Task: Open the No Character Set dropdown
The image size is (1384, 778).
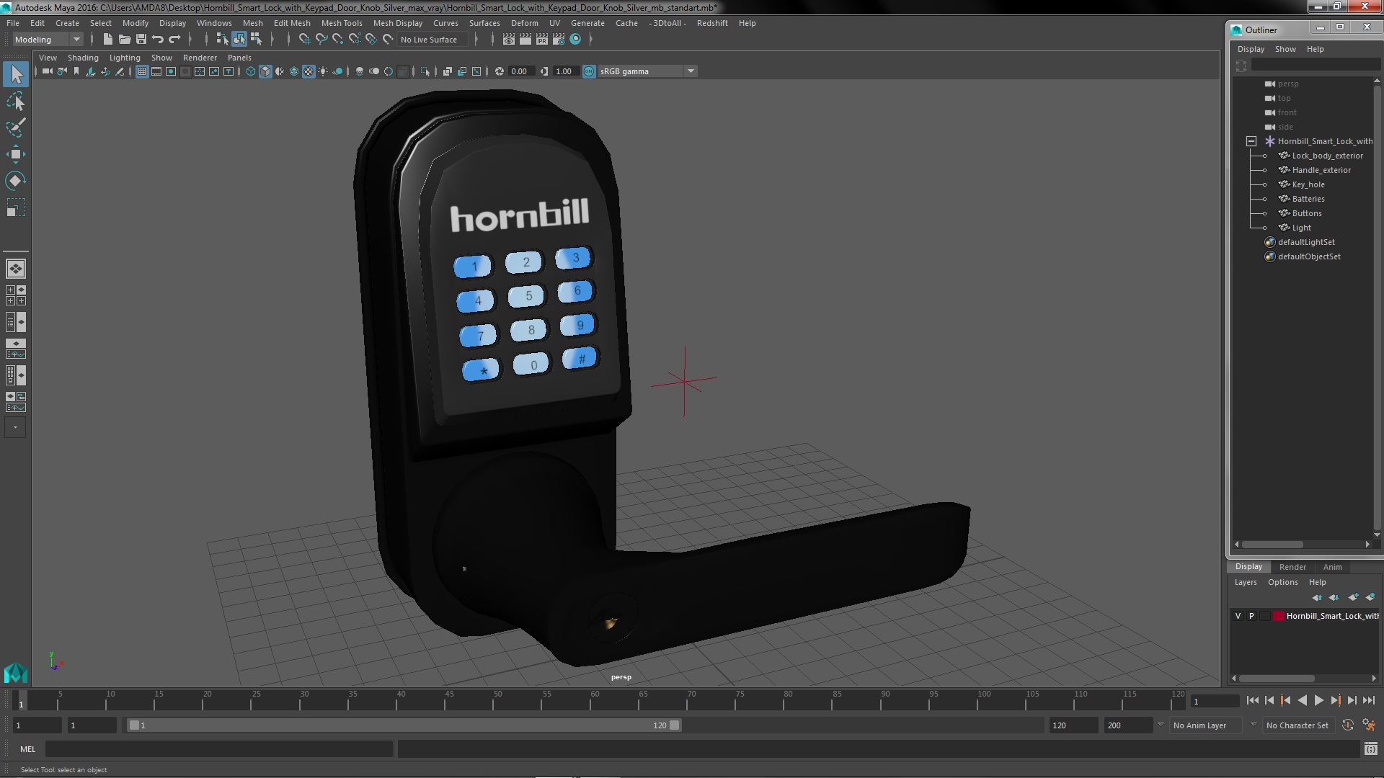Action: point(1297,725)
